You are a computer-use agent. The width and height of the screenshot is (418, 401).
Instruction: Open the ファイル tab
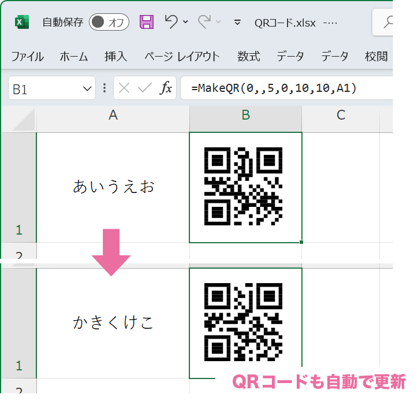click(x=28, y=57)
